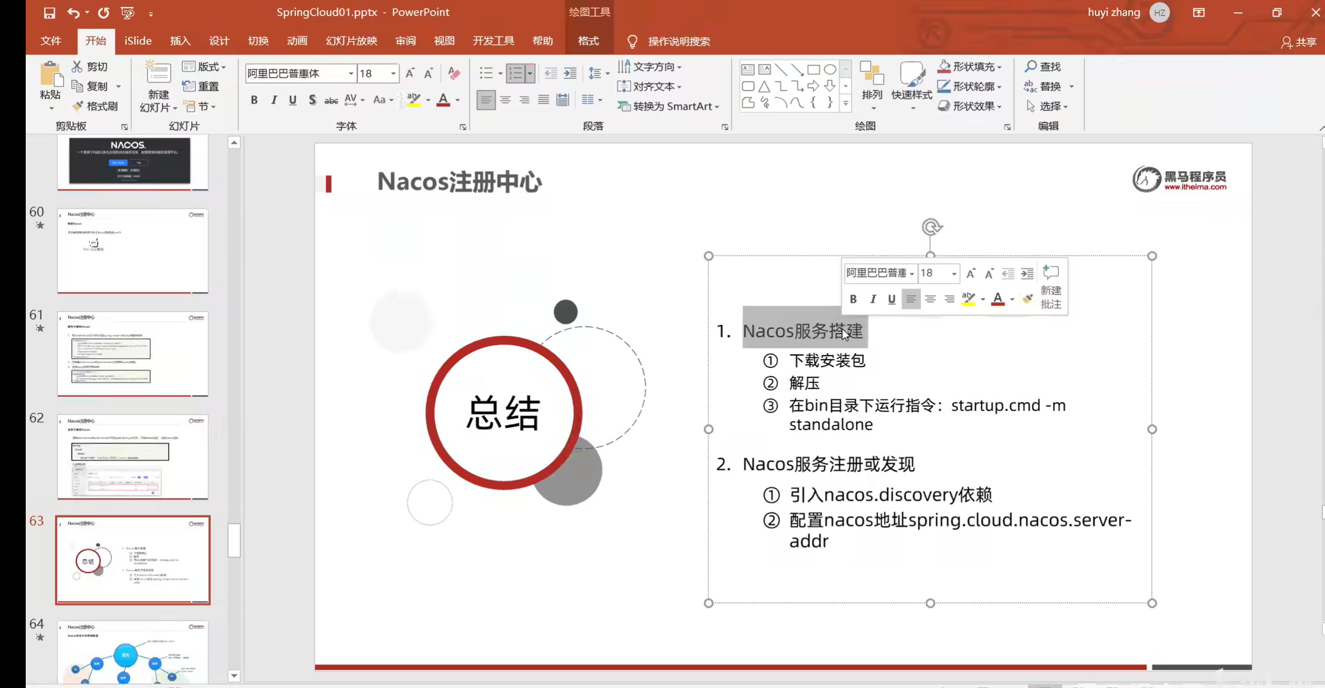Toggle Bold in the ribbon font group
The image size is (1325, 688).
pyautogui.click(x=254, y=100)
